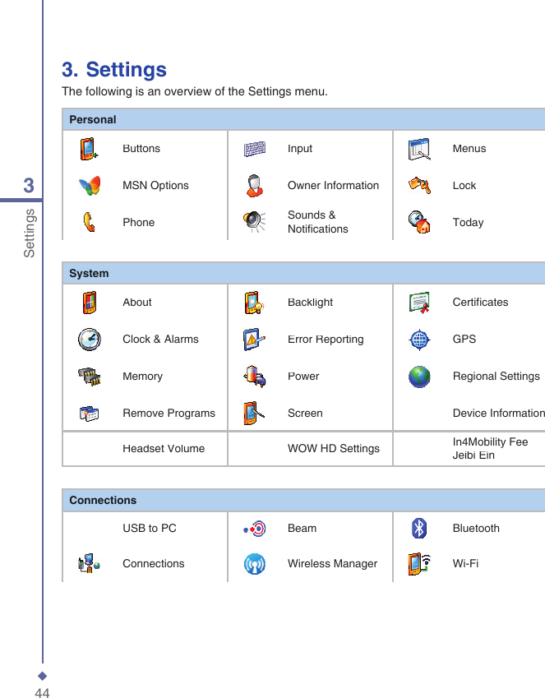The image size is (545, 698).
Task: Select the Memory chip icon
Action: 90,377
